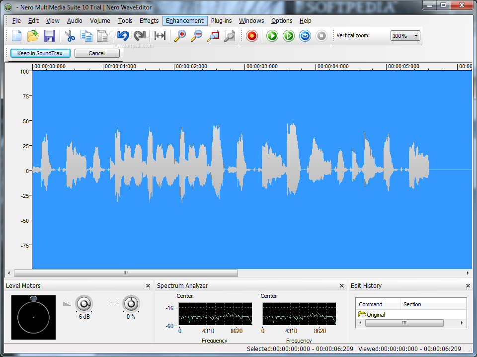This screenshot has height=357, width=477.
Task: Click the Keep in SoundTrax button
Action: (x=40, y=53)
